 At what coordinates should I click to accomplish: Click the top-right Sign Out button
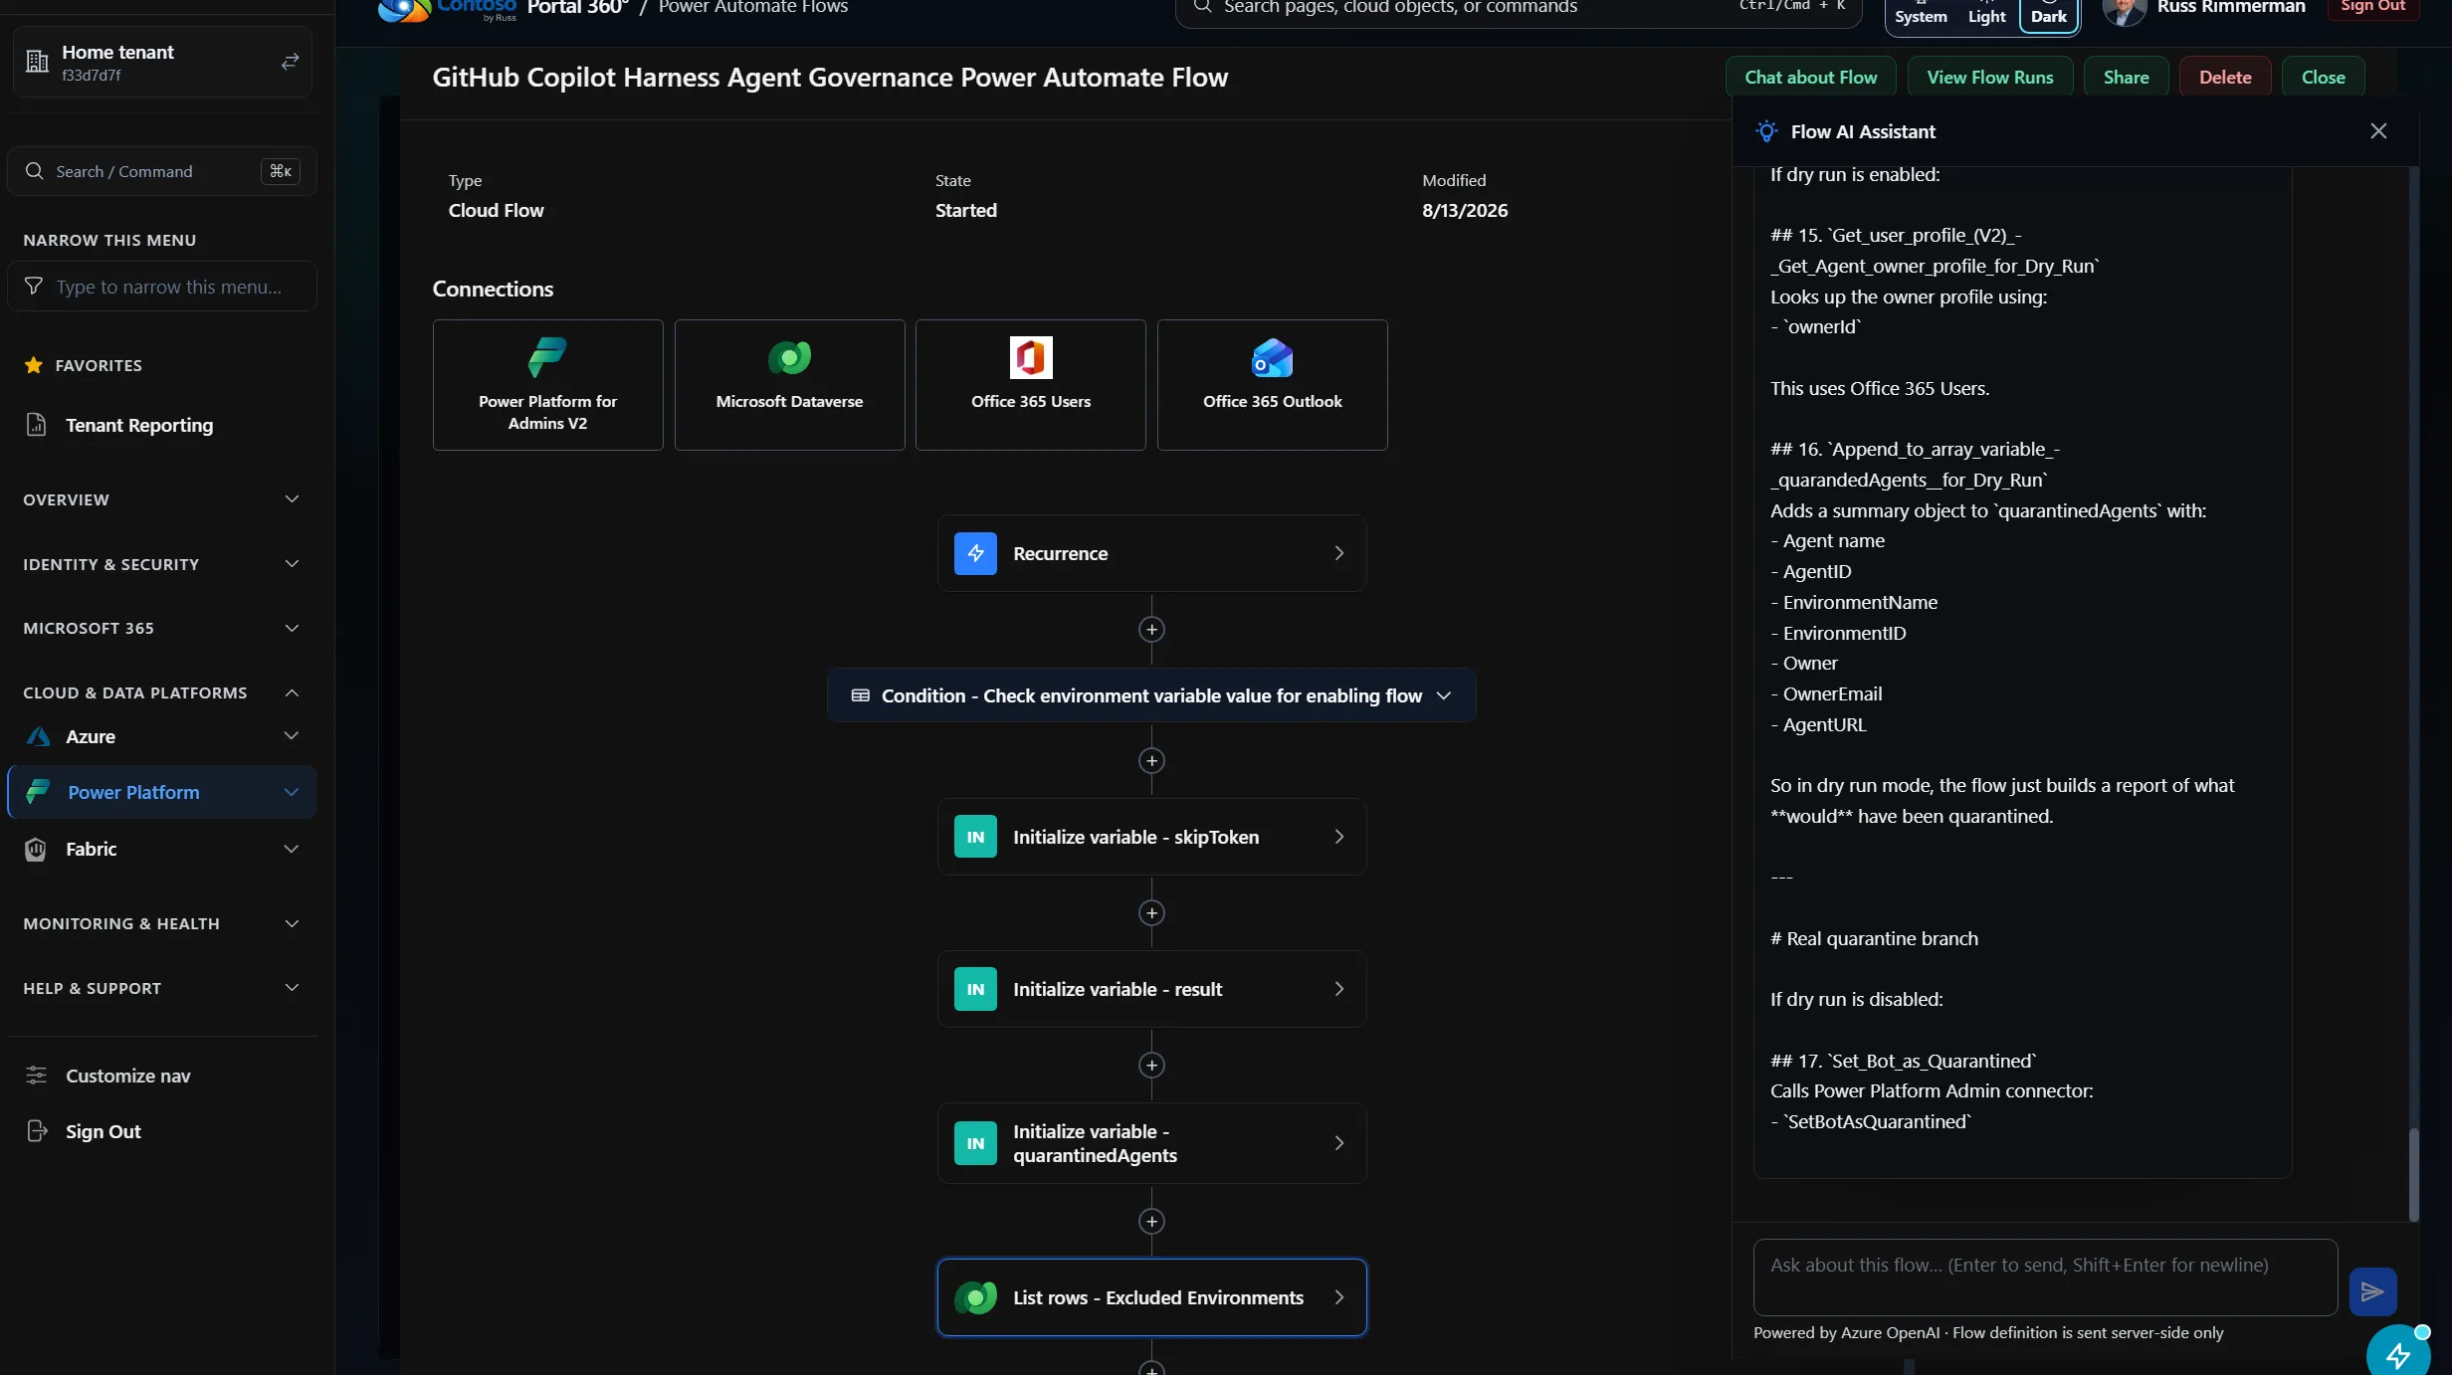click(2372, 7)
